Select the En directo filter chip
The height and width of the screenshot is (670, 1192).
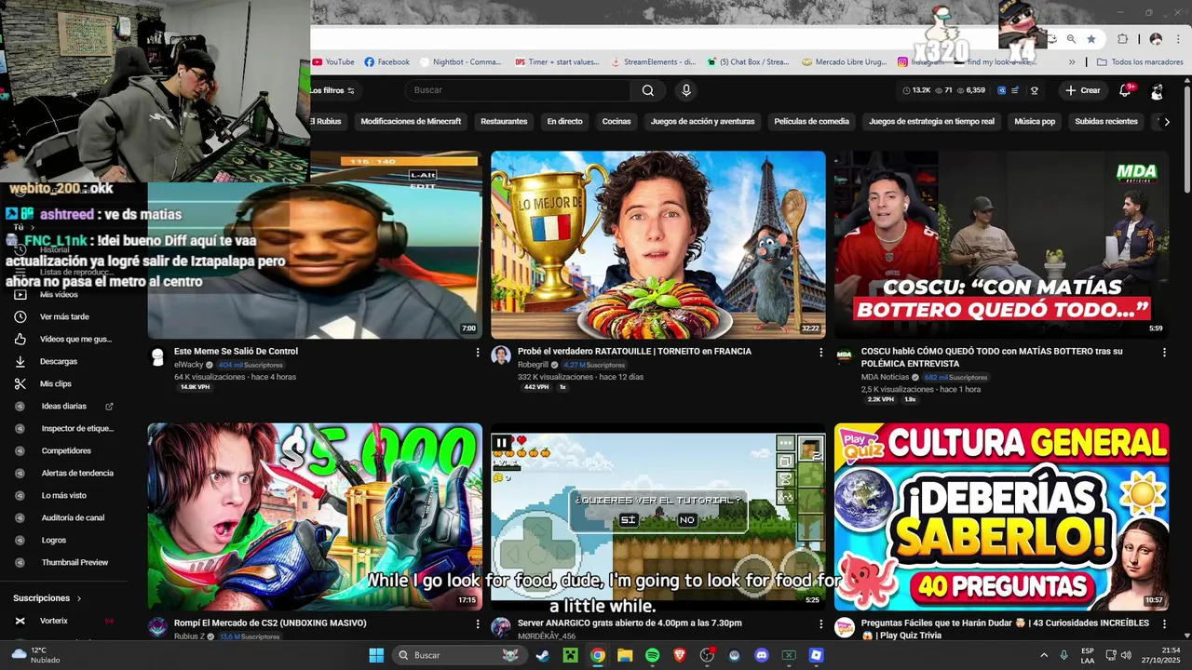(x=564, y=122)
